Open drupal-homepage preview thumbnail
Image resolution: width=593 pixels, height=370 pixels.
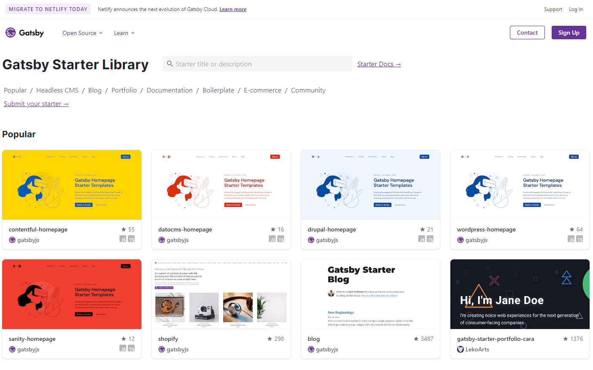pos(371,185)
